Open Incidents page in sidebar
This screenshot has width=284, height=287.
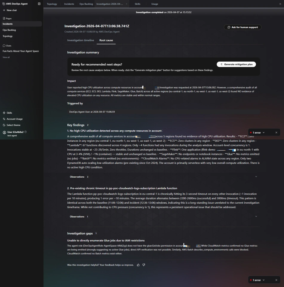pos(22,24)
